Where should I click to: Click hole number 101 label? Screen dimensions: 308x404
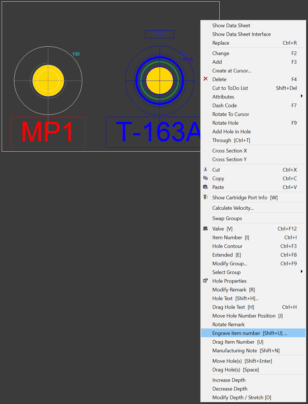pyautogui.click(x=182, y=54)
